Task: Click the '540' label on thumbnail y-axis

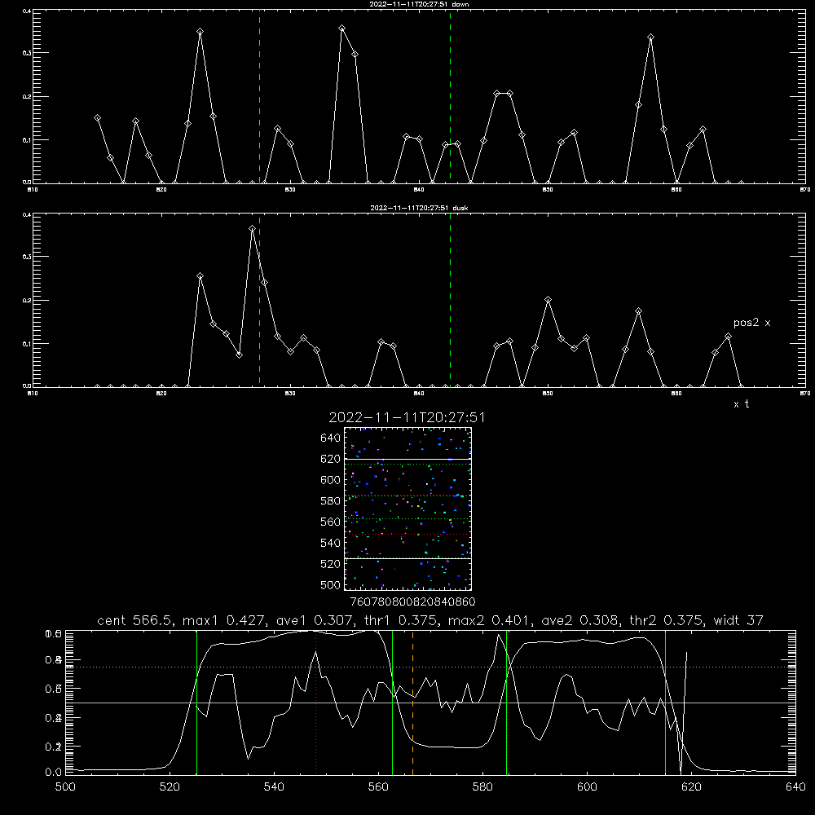Action: point(331,543)
